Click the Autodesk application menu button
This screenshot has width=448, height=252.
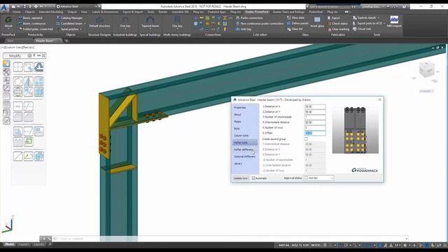click(4, 8)
